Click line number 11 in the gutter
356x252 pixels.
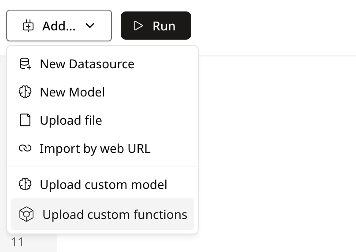pyautogui.click(x=17, y=242)
